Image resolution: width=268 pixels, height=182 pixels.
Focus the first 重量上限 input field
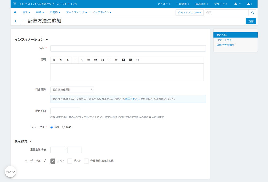pyautogui.click(x=58, y=150)
